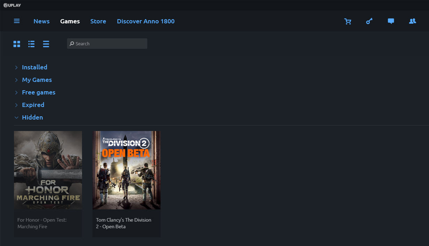Open the hamburger navigation menu
Screen dimensions: 429x246
[x=16, y=21]
